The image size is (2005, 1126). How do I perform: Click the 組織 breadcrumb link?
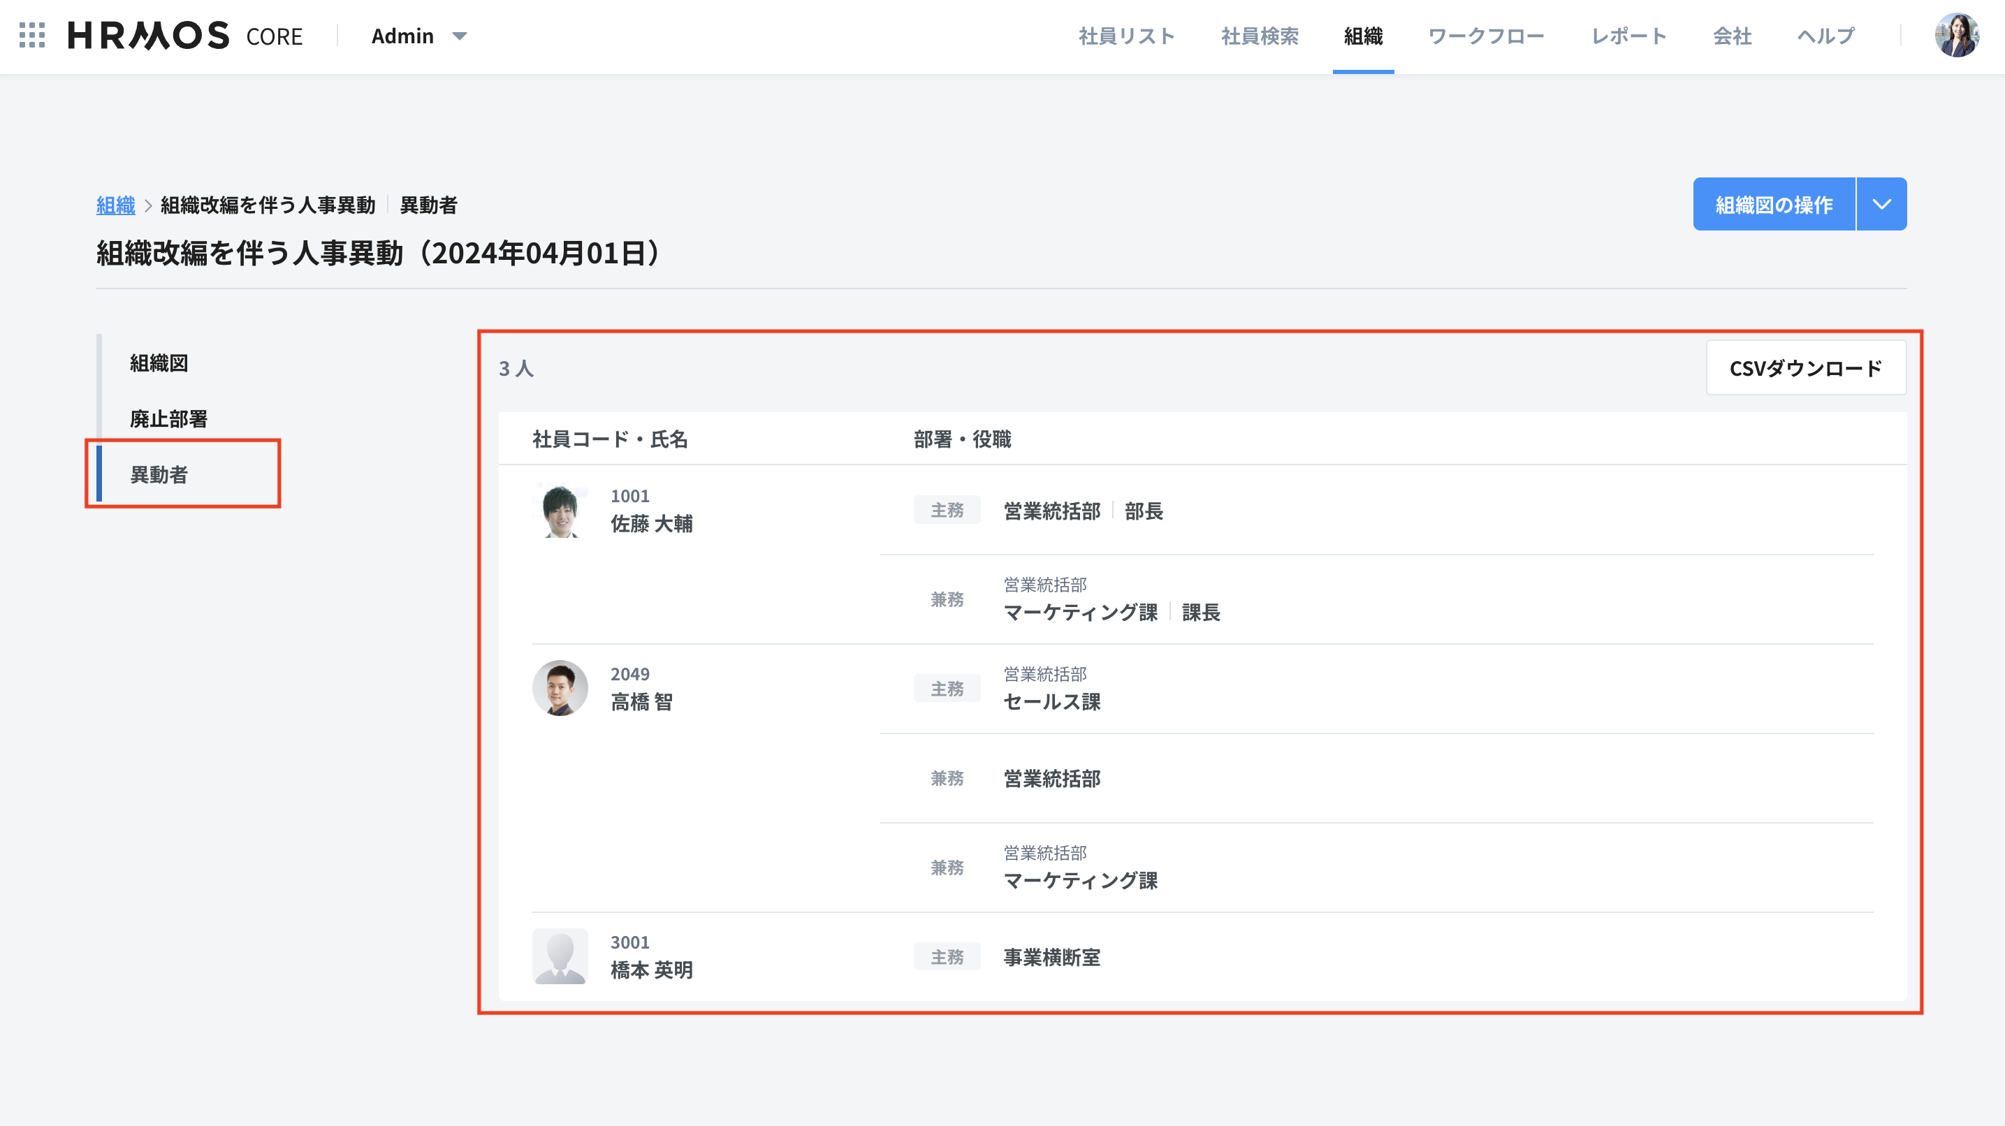[115, 205]
